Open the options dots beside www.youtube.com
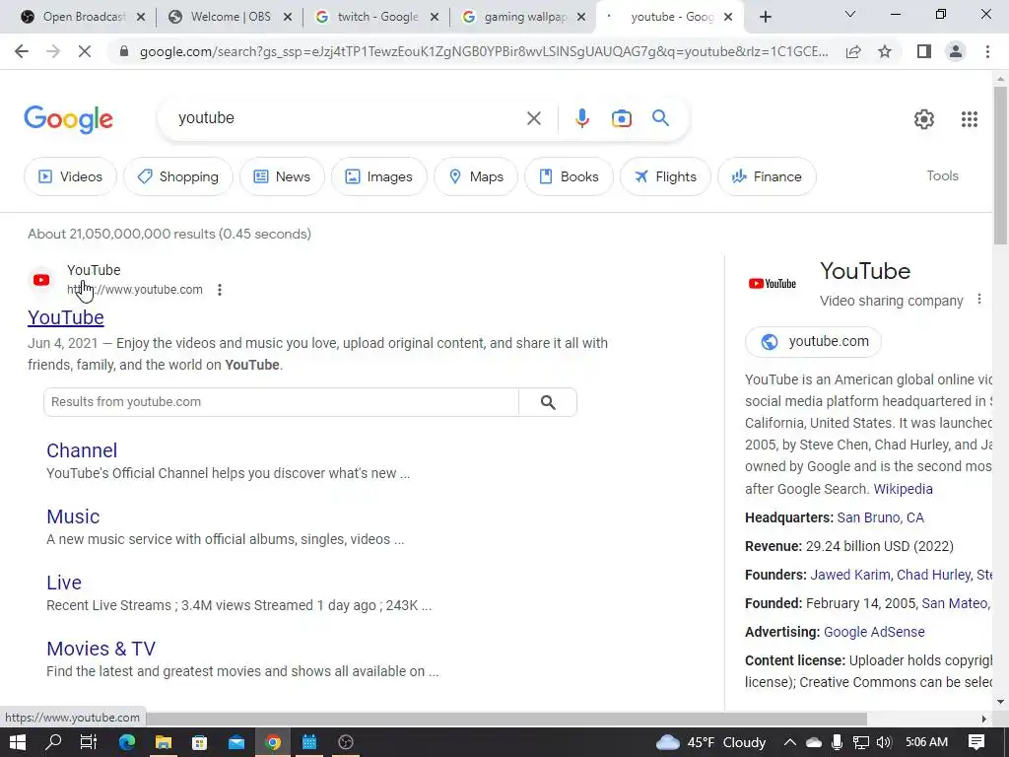The image size is (1009, 757). click(220, 290)
